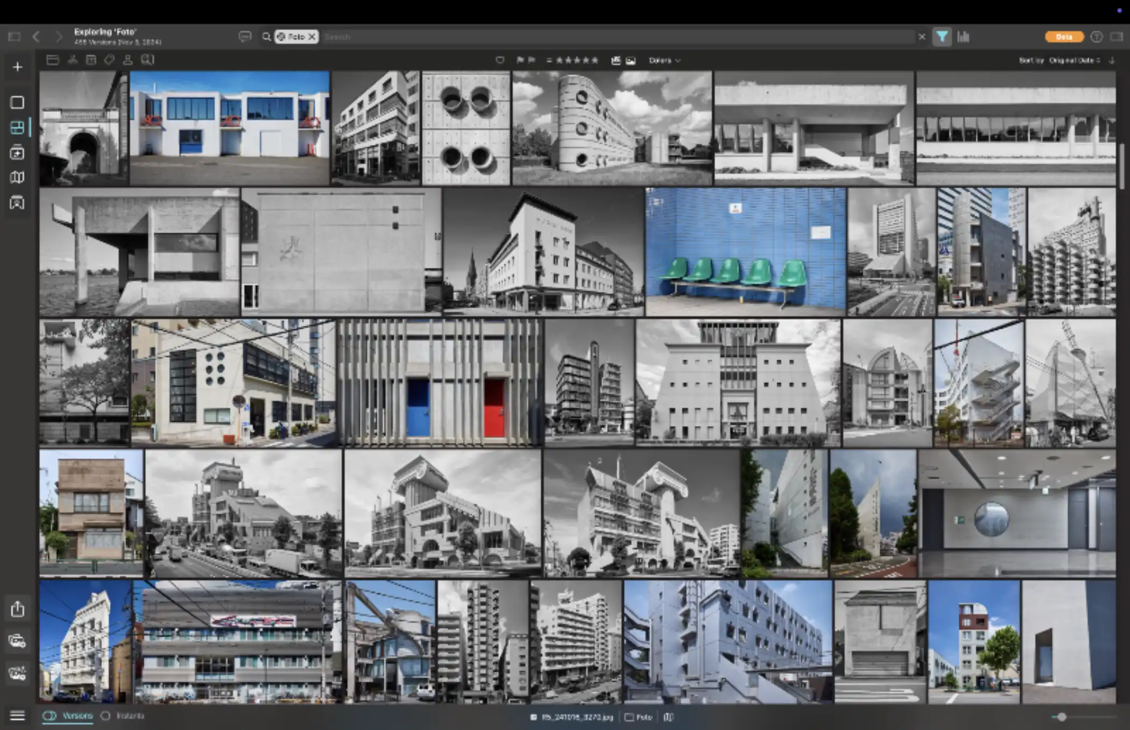Image resolution: width=1130 pixels, height=730 pixels.
Task: Go forward with the right chevron
Action: [59, 37]
